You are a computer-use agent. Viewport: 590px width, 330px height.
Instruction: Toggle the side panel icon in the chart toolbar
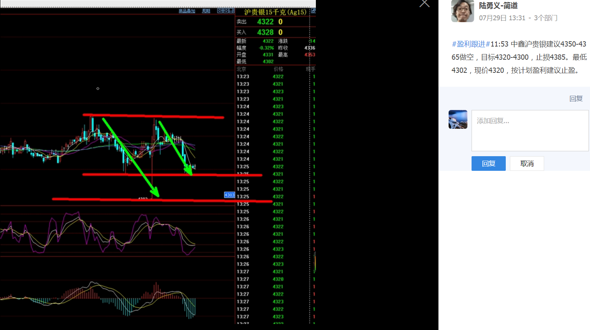pos(232,11)
